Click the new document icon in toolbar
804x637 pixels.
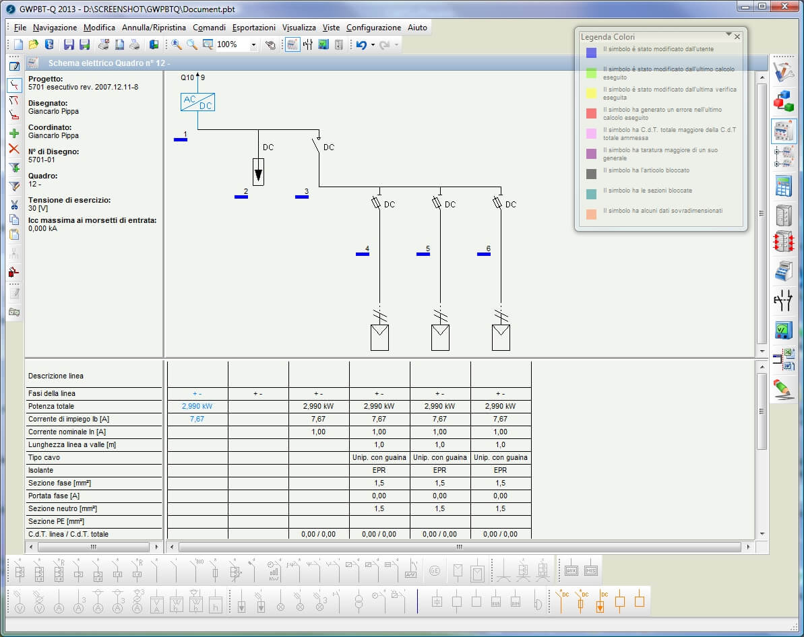click(18, 44)
